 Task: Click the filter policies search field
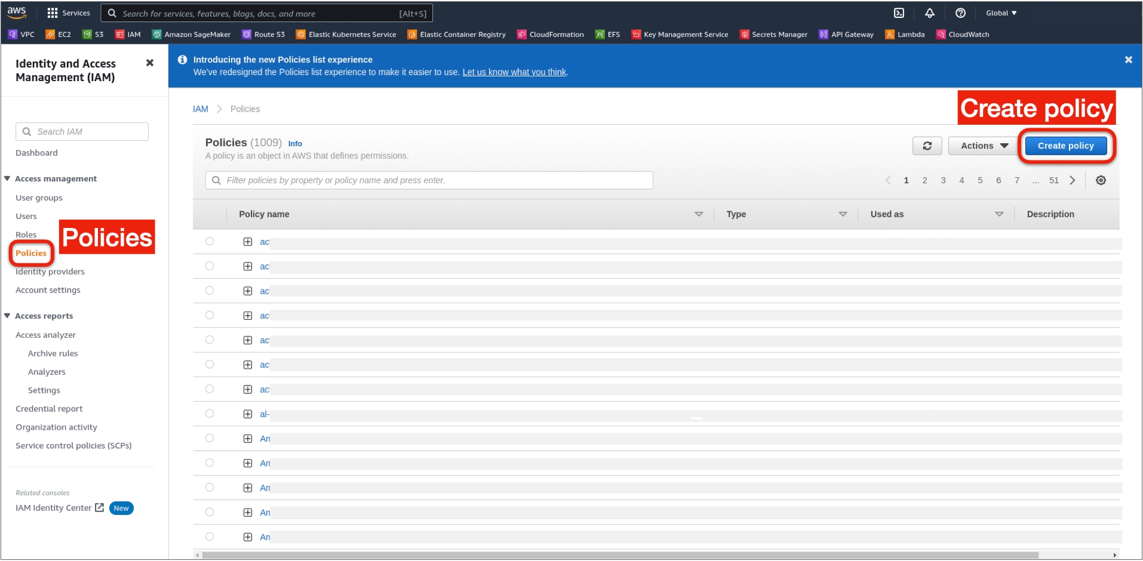coord(429,180)
